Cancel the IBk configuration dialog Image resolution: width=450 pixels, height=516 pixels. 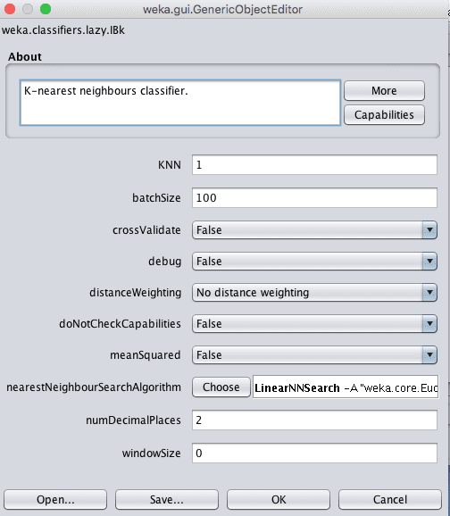(x=390, y=500)
